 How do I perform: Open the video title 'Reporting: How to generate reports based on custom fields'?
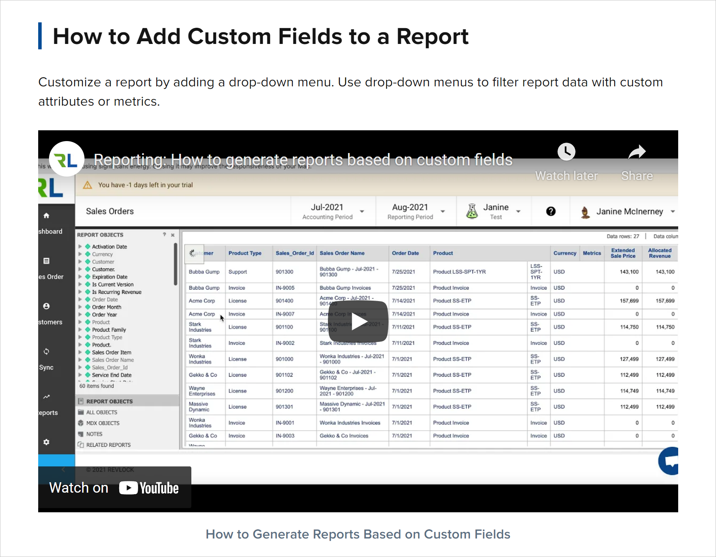point(303,160)
